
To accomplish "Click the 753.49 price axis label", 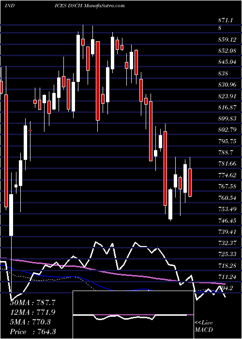I will tap(227, 209).
